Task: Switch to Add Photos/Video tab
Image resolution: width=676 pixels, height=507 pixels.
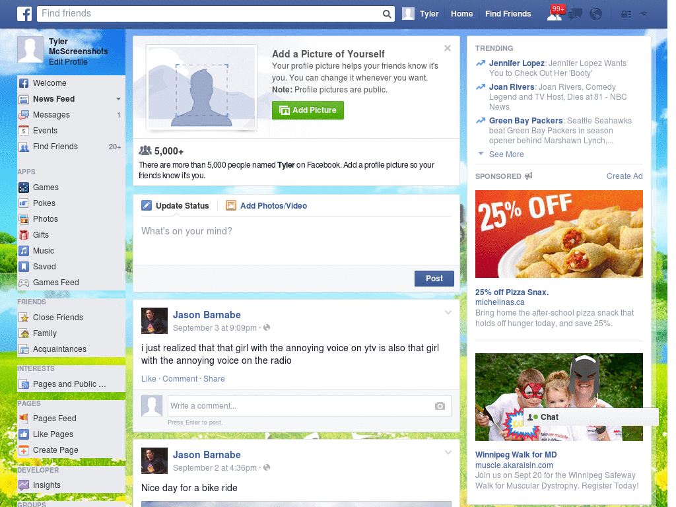Action: pyautogui.click(x=267, y=206)
